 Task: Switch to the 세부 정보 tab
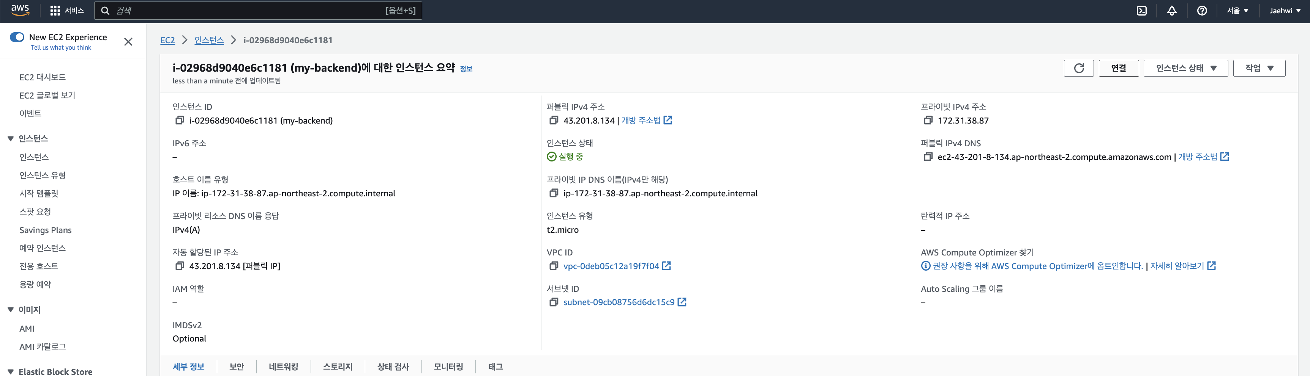(189, 367)
